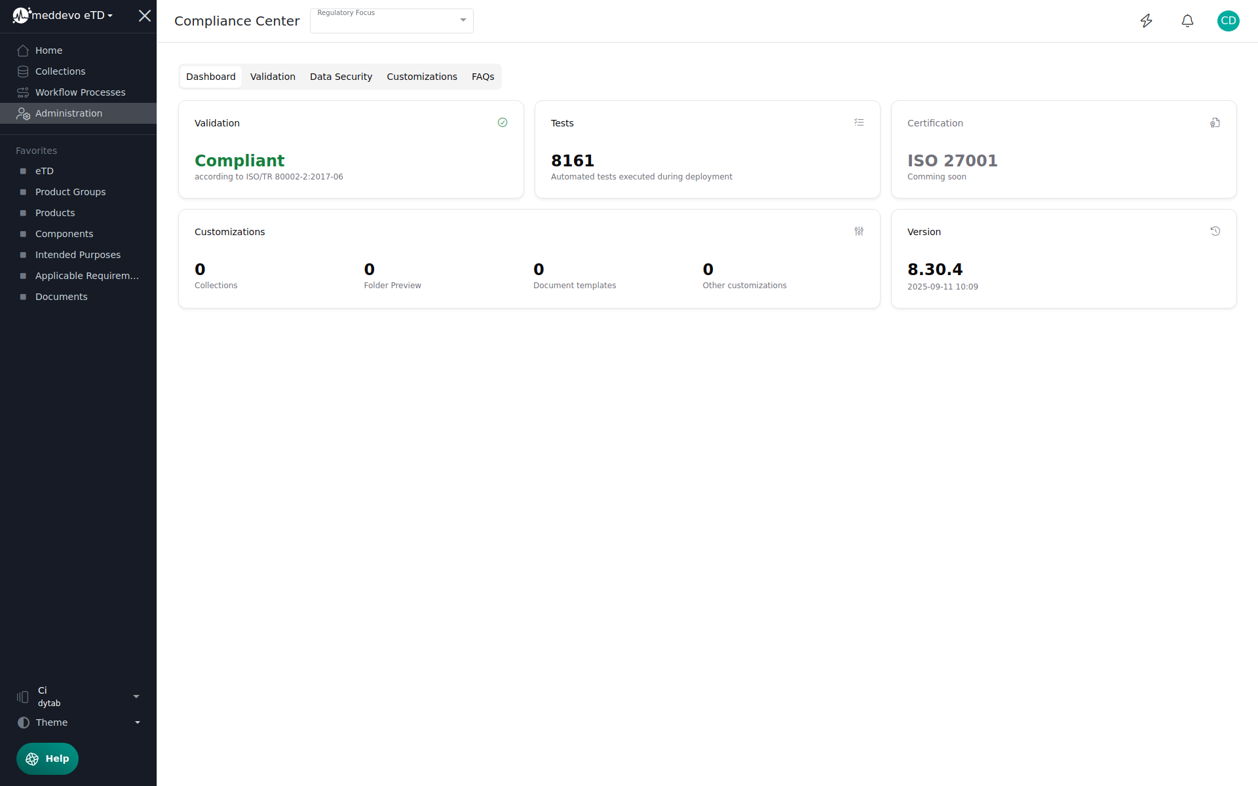Close the sidebar with the X icon
This screenshot has width=1258, height=786.
pyautogui.click(x=145, y=16)
